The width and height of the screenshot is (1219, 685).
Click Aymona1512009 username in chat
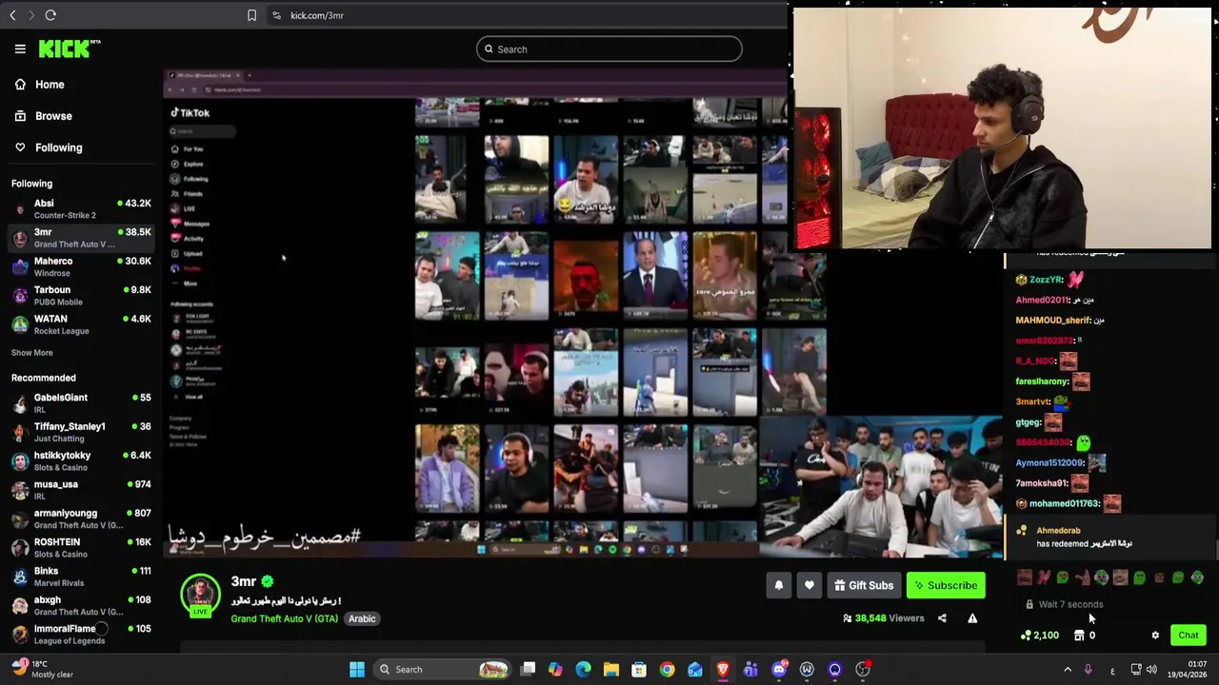pos(1049,463)
